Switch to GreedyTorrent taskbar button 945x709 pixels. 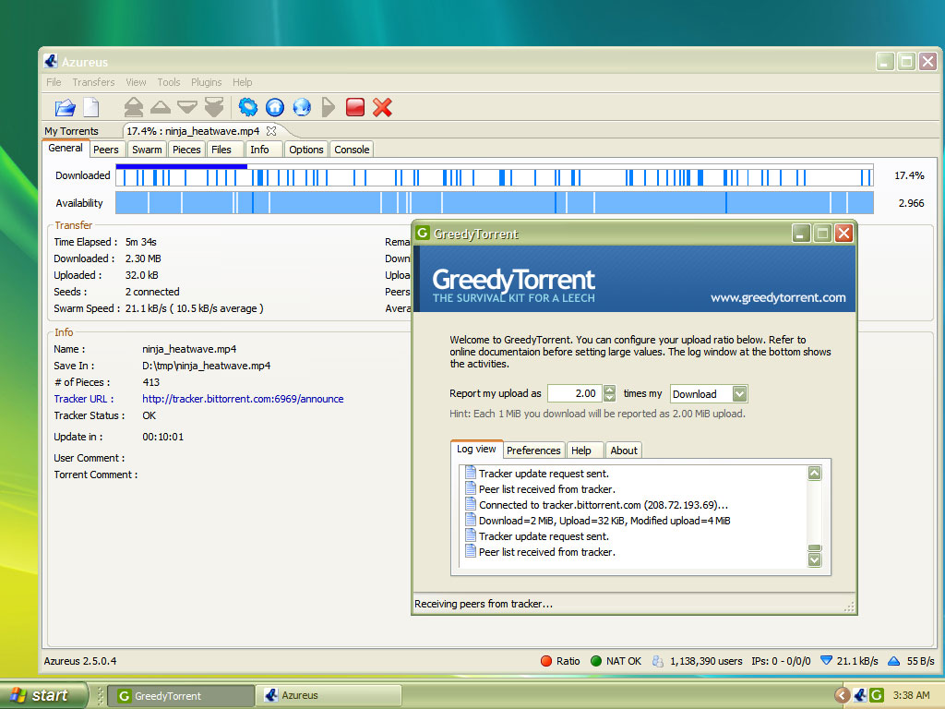coord(181,696)
